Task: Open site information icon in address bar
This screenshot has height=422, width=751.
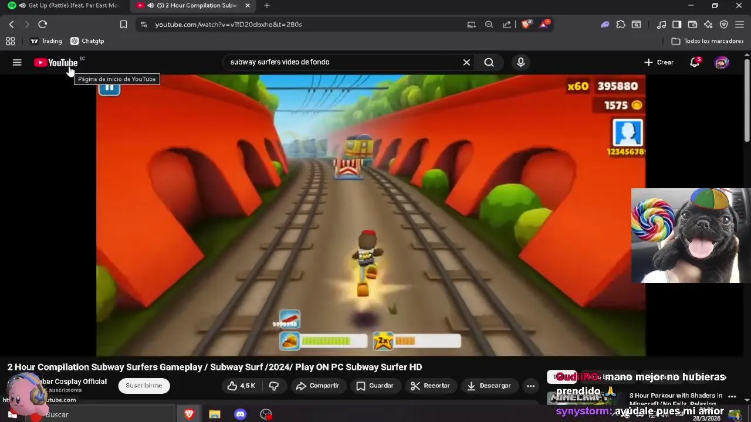Action: pyautogui.click(x=144, y=25)
